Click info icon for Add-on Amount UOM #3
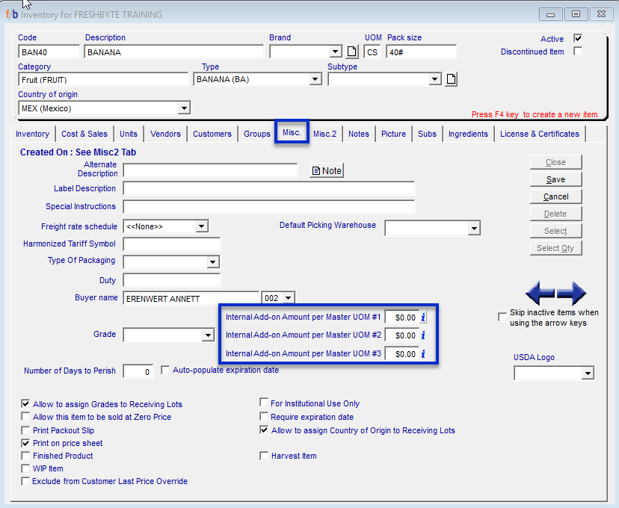Image resolution: width=619 pixels, height=508 pixels. click(423, 354)
